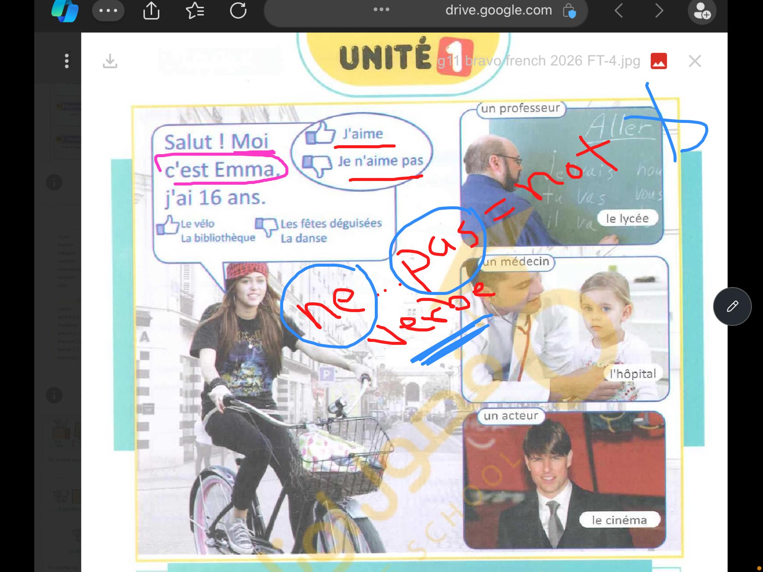
Task: Click the upper info icon in dimmed sidebar
Action: pyautogui.click(x=54, y=182)
